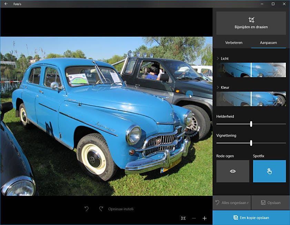Image resolution: width=290 pixels, height=225 pixels.
Task: Click Alles ongedaan maken button
Action: (232, 203)
